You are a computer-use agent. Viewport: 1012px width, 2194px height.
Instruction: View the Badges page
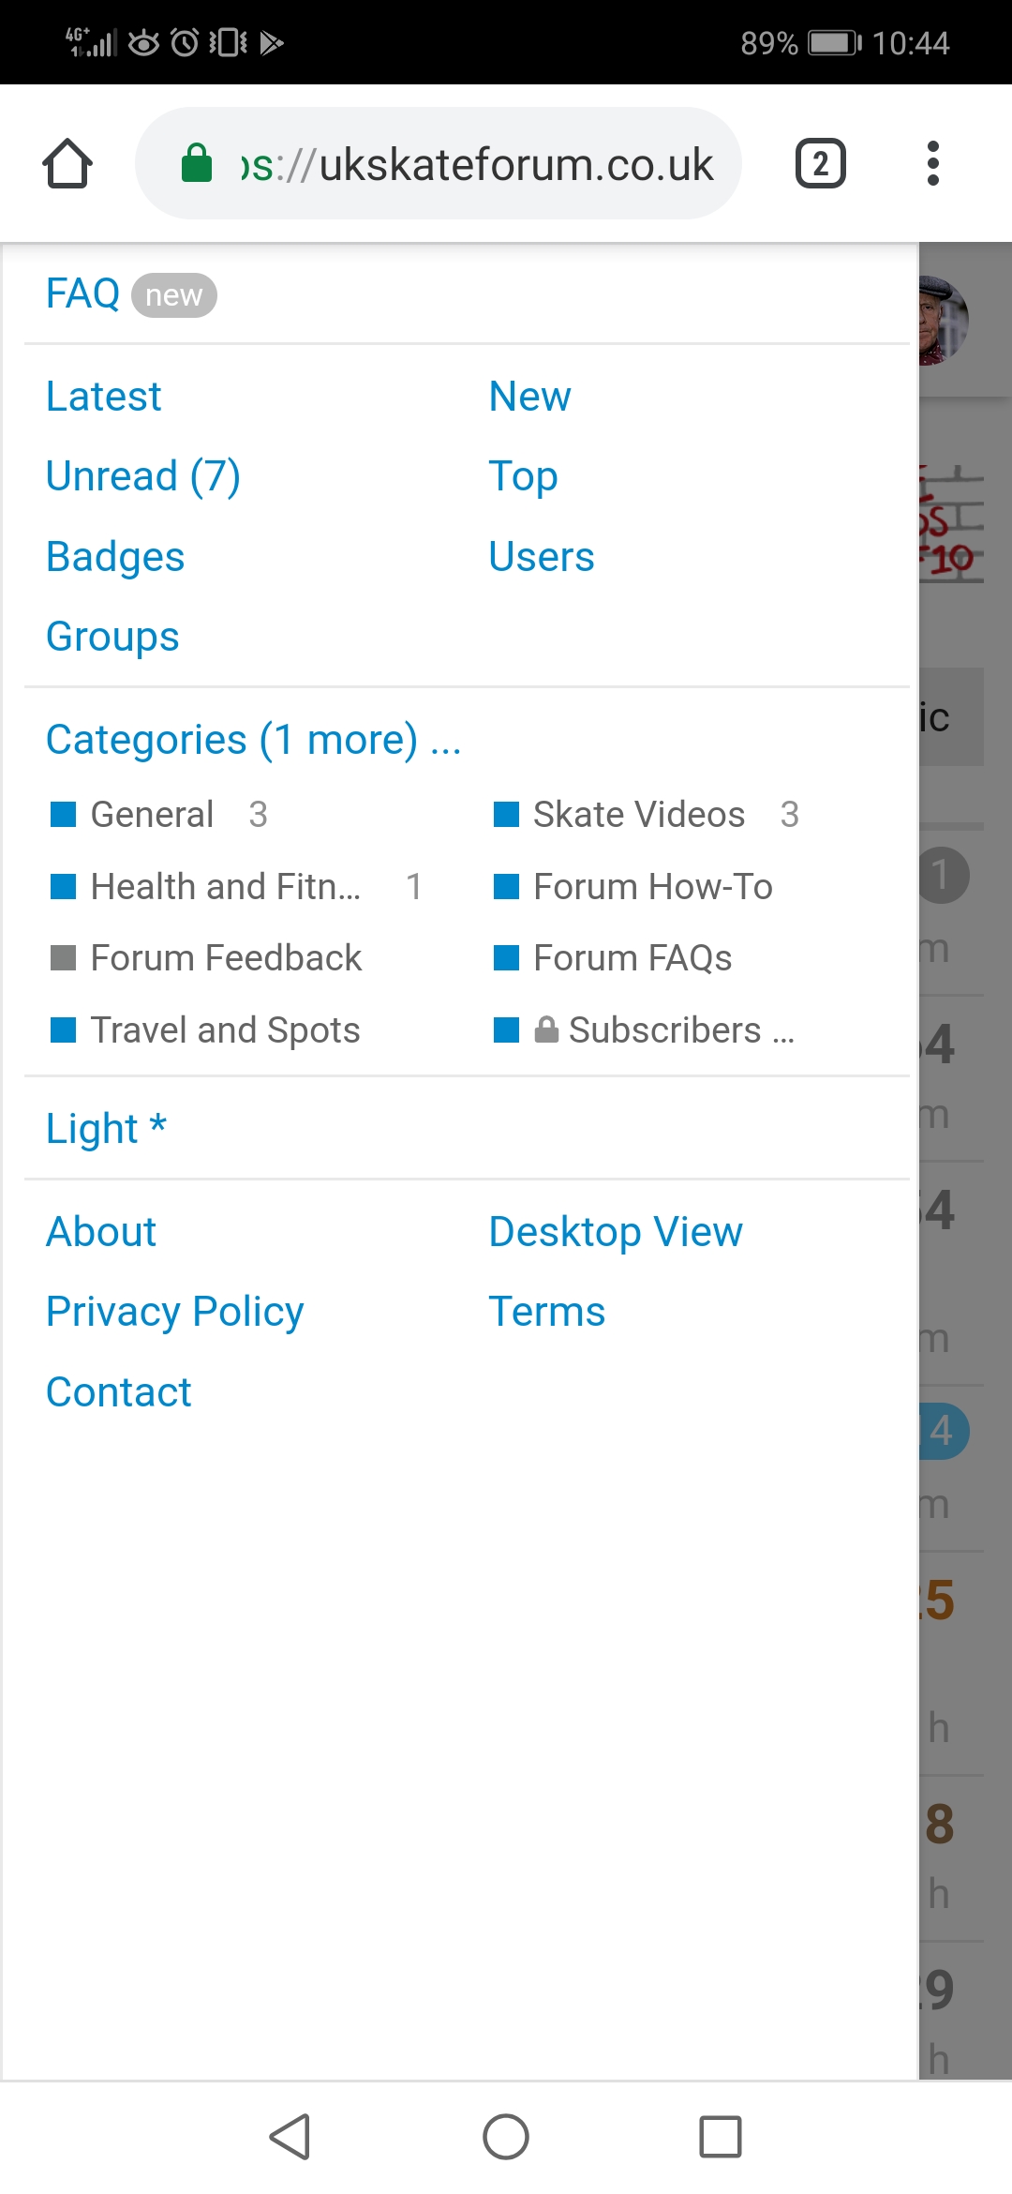(x=115, y=557)
